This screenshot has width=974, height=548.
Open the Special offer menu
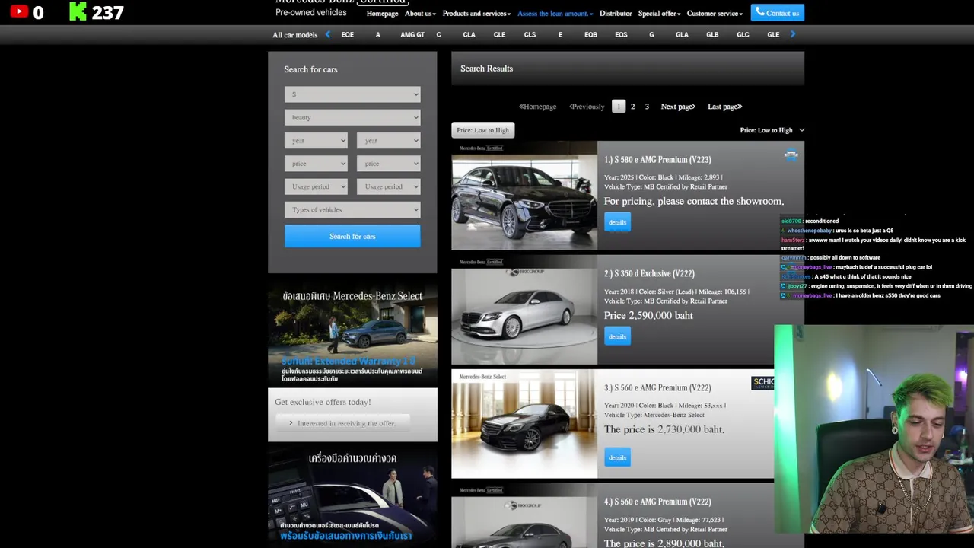[659, 14]
